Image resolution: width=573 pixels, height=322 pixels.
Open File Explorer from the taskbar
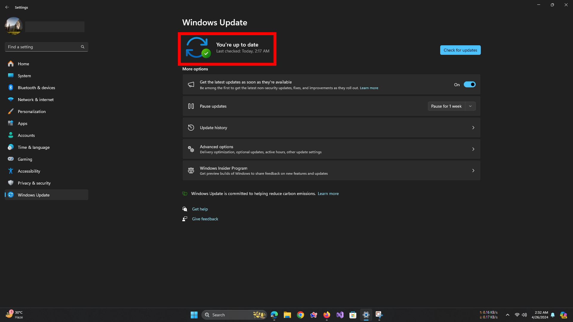(x=287, y=315)
